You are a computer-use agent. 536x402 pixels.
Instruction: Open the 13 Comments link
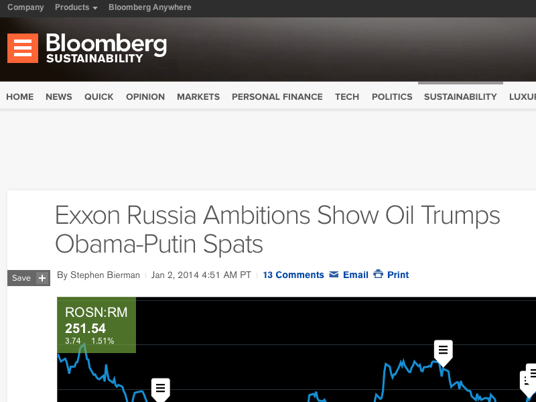(x=293, y=275)
